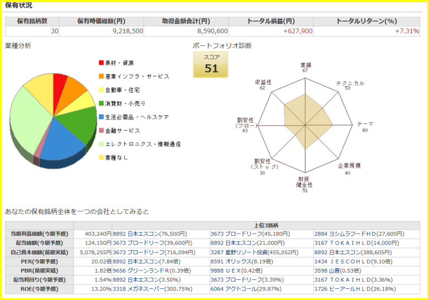Click the pale yellow 業種なし legend swatch

(x=101, y=158)
